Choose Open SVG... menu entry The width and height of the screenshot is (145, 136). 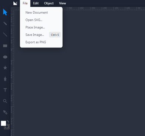(x=41, y=20)
